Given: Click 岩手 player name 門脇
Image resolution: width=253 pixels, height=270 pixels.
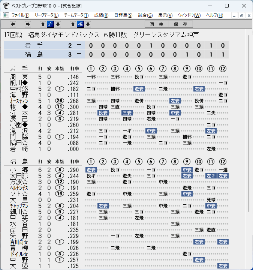Looking at the screenshot, I should (19, 137).
